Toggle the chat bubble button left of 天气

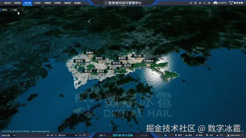[x=209, y=135]
